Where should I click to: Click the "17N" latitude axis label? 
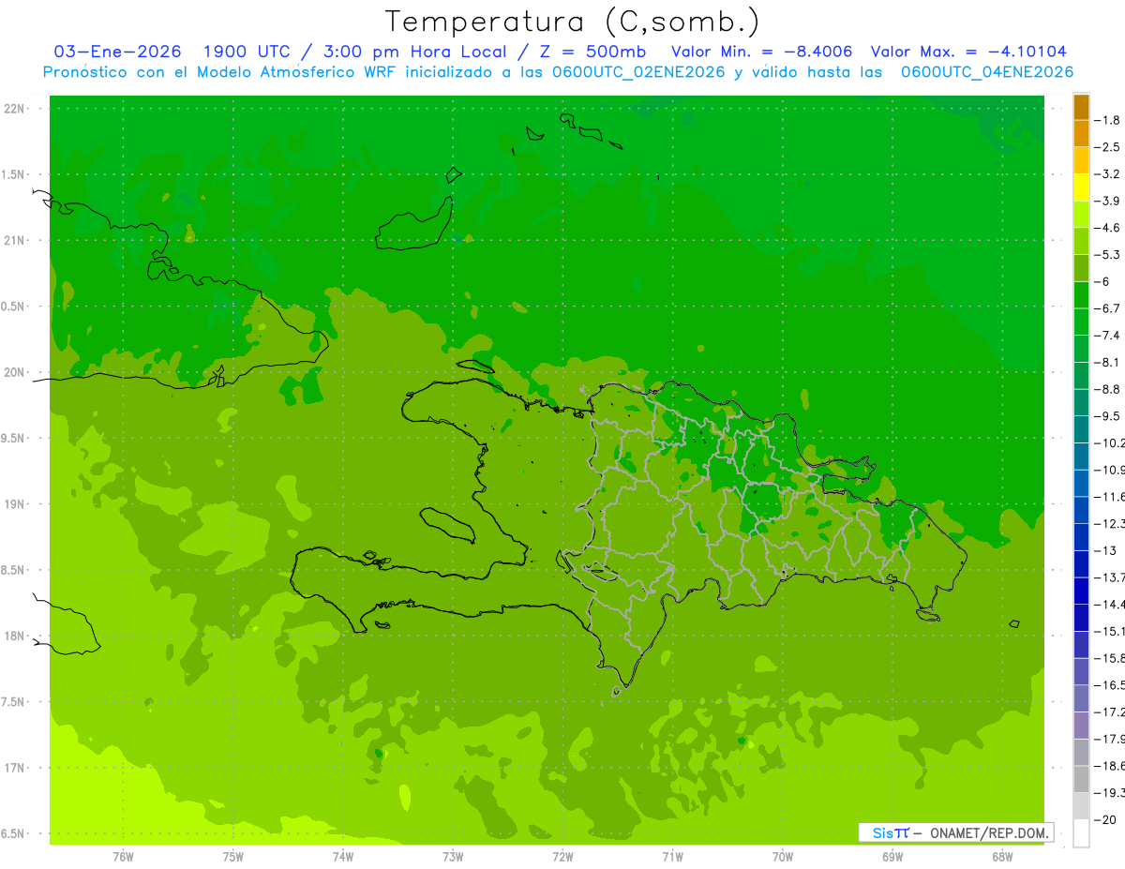click(x=16, y=768)
